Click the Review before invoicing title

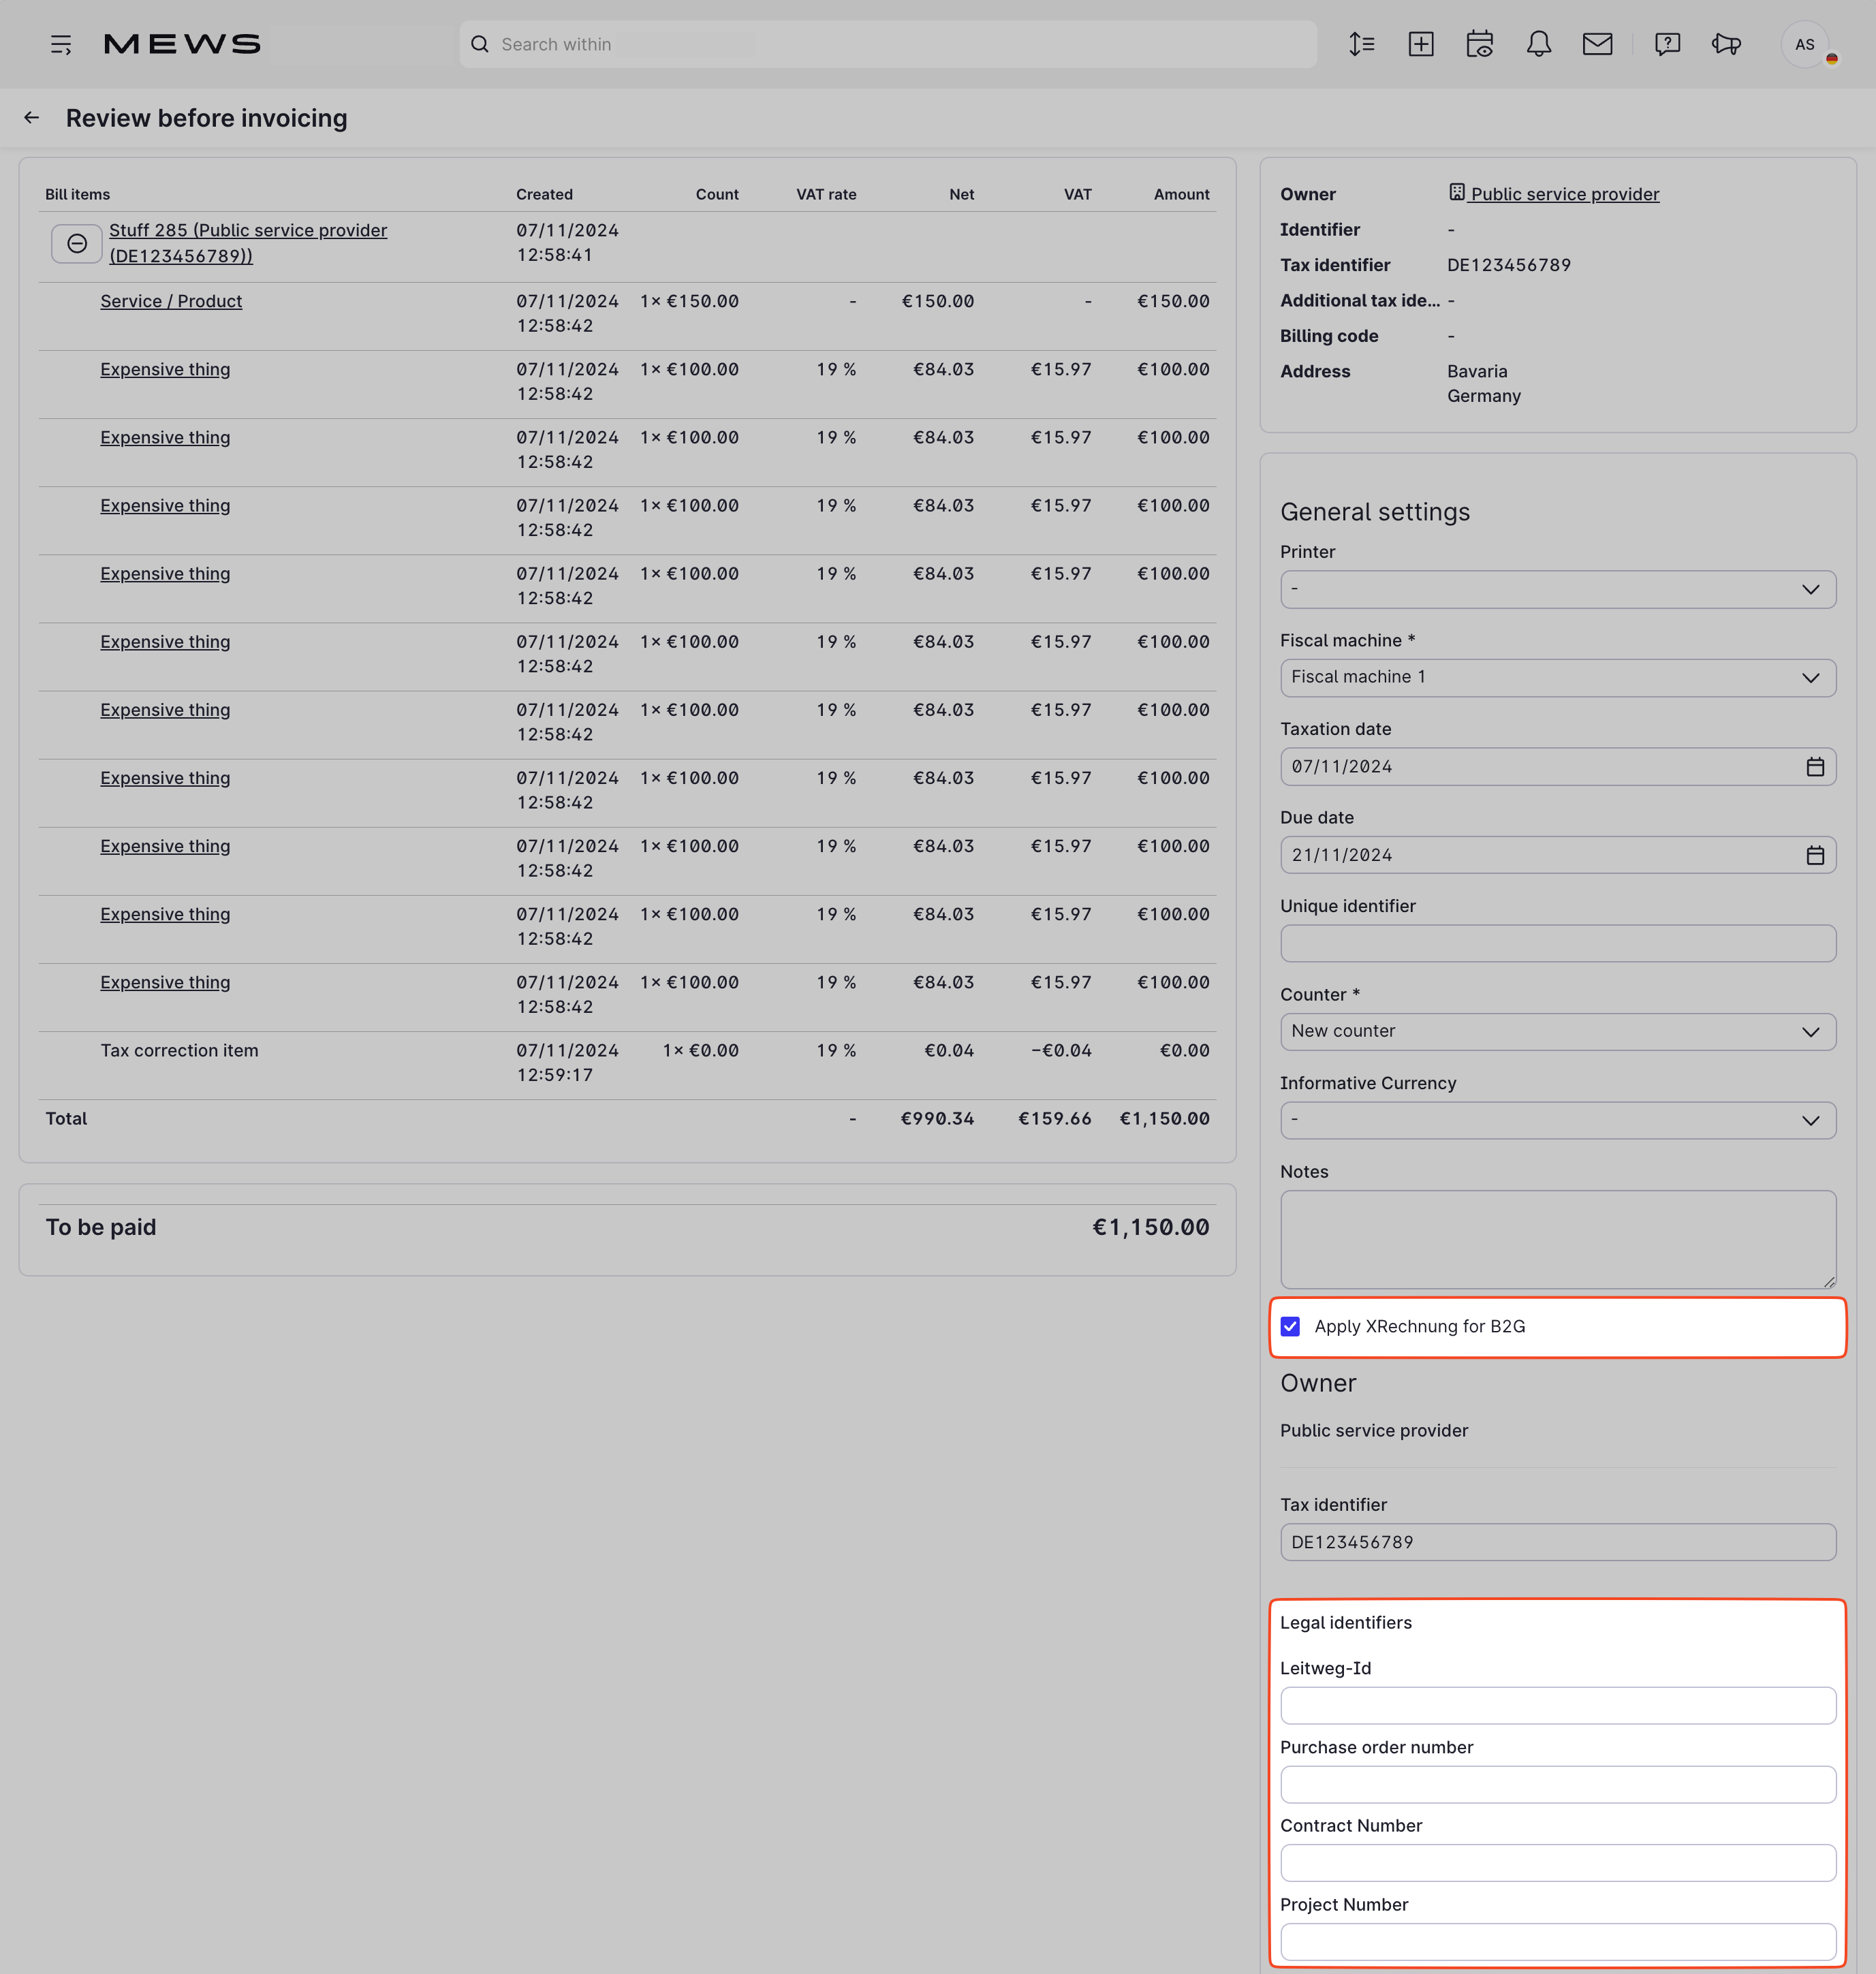206,118
